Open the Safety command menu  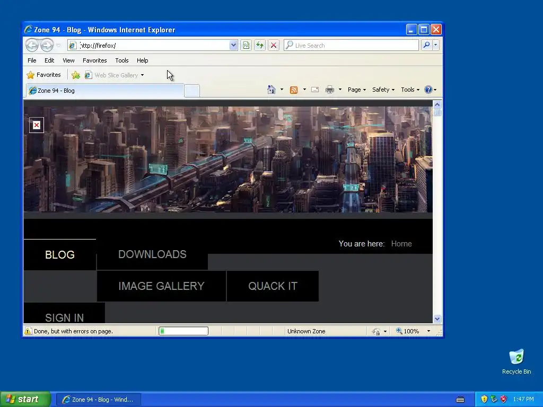[383, 90]
